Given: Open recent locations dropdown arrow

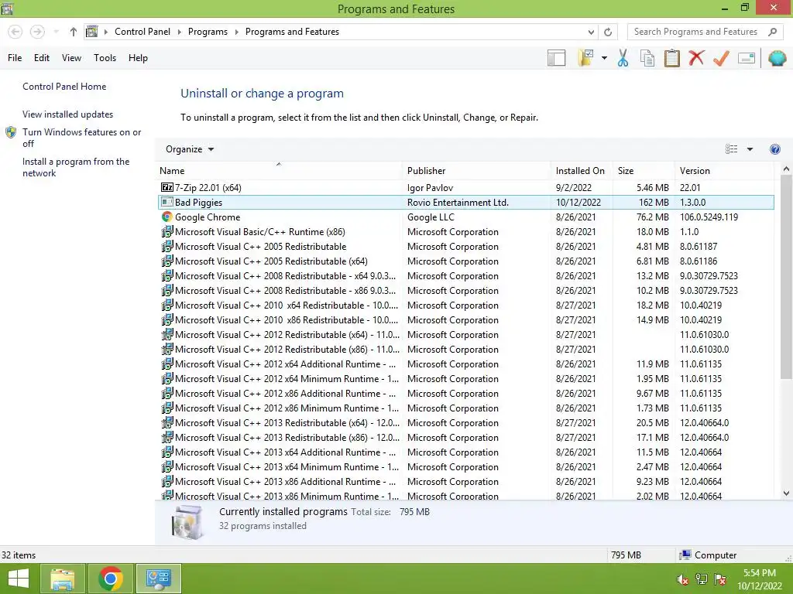Looking at the screenshot, I should pos(56,32).
